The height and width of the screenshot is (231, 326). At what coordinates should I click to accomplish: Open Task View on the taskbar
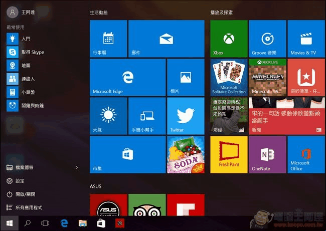(x=45, y=223)
